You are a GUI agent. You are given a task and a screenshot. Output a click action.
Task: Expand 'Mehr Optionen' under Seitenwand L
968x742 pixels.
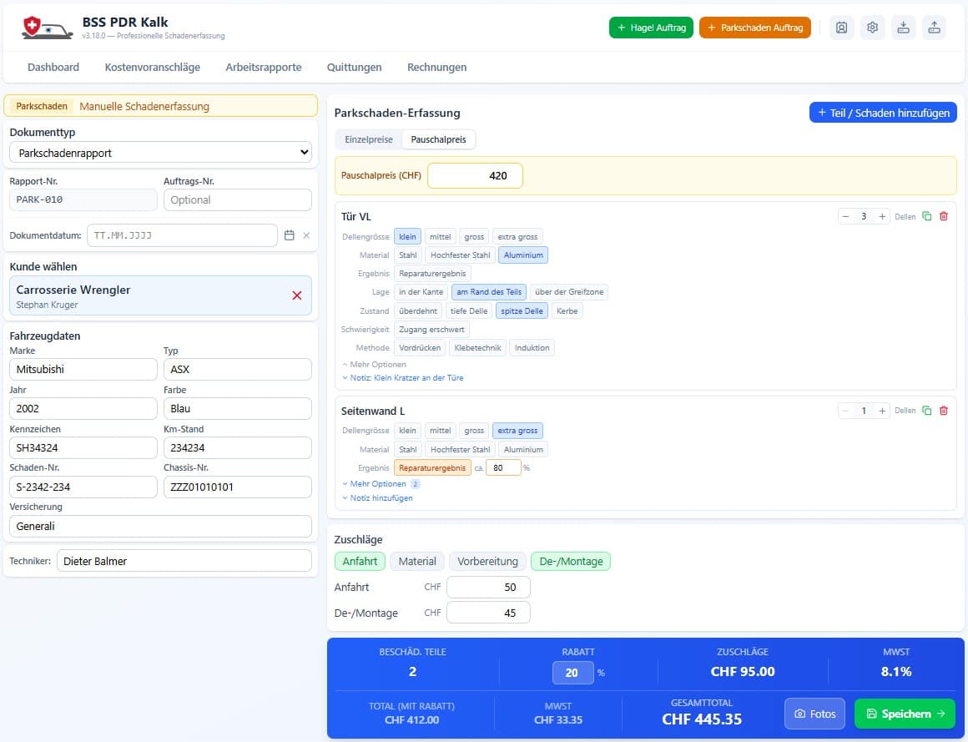pyautogui.click(x=378, y=484)
